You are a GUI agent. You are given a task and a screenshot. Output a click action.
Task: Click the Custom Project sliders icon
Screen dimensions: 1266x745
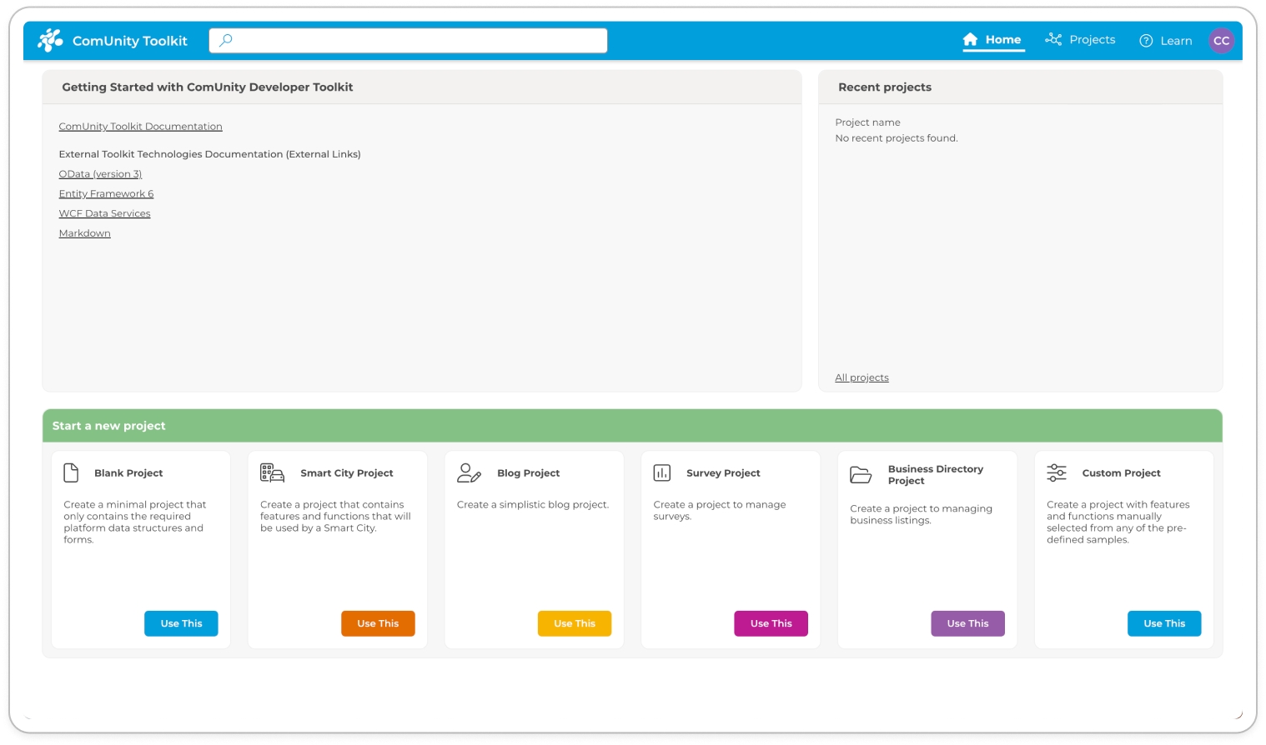[x=1056, y=473]
